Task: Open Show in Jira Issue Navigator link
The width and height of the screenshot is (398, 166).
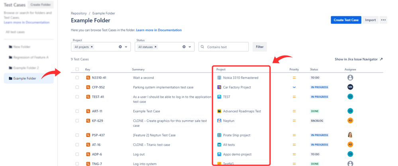Action: pyautogui.click(x=359, y=59)
